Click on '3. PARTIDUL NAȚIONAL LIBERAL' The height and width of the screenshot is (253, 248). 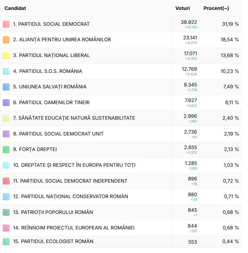pyautogui.click(x=51, y=55)
